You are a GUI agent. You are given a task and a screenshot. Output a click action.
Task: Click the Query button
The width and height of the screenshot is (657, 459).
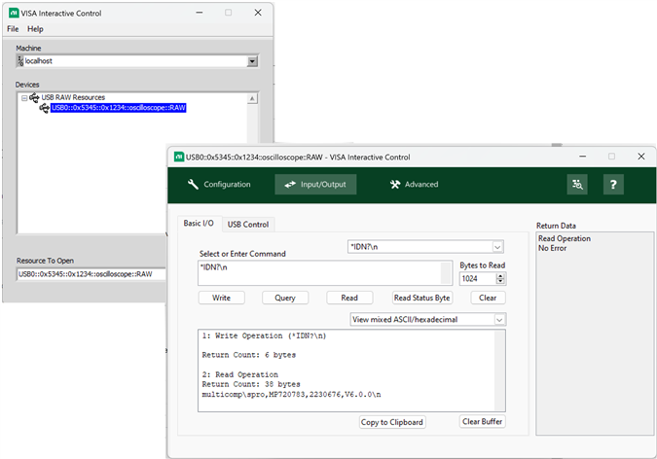[285, 298]
